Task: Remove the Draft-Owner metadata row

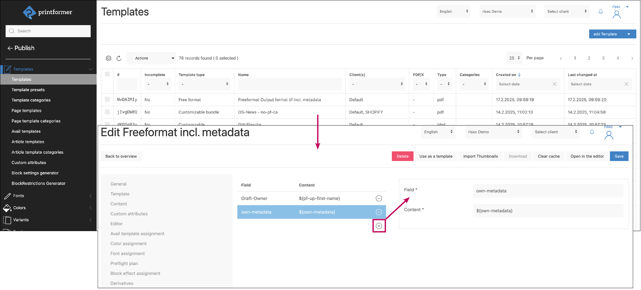Action: (x=379, y=199)
